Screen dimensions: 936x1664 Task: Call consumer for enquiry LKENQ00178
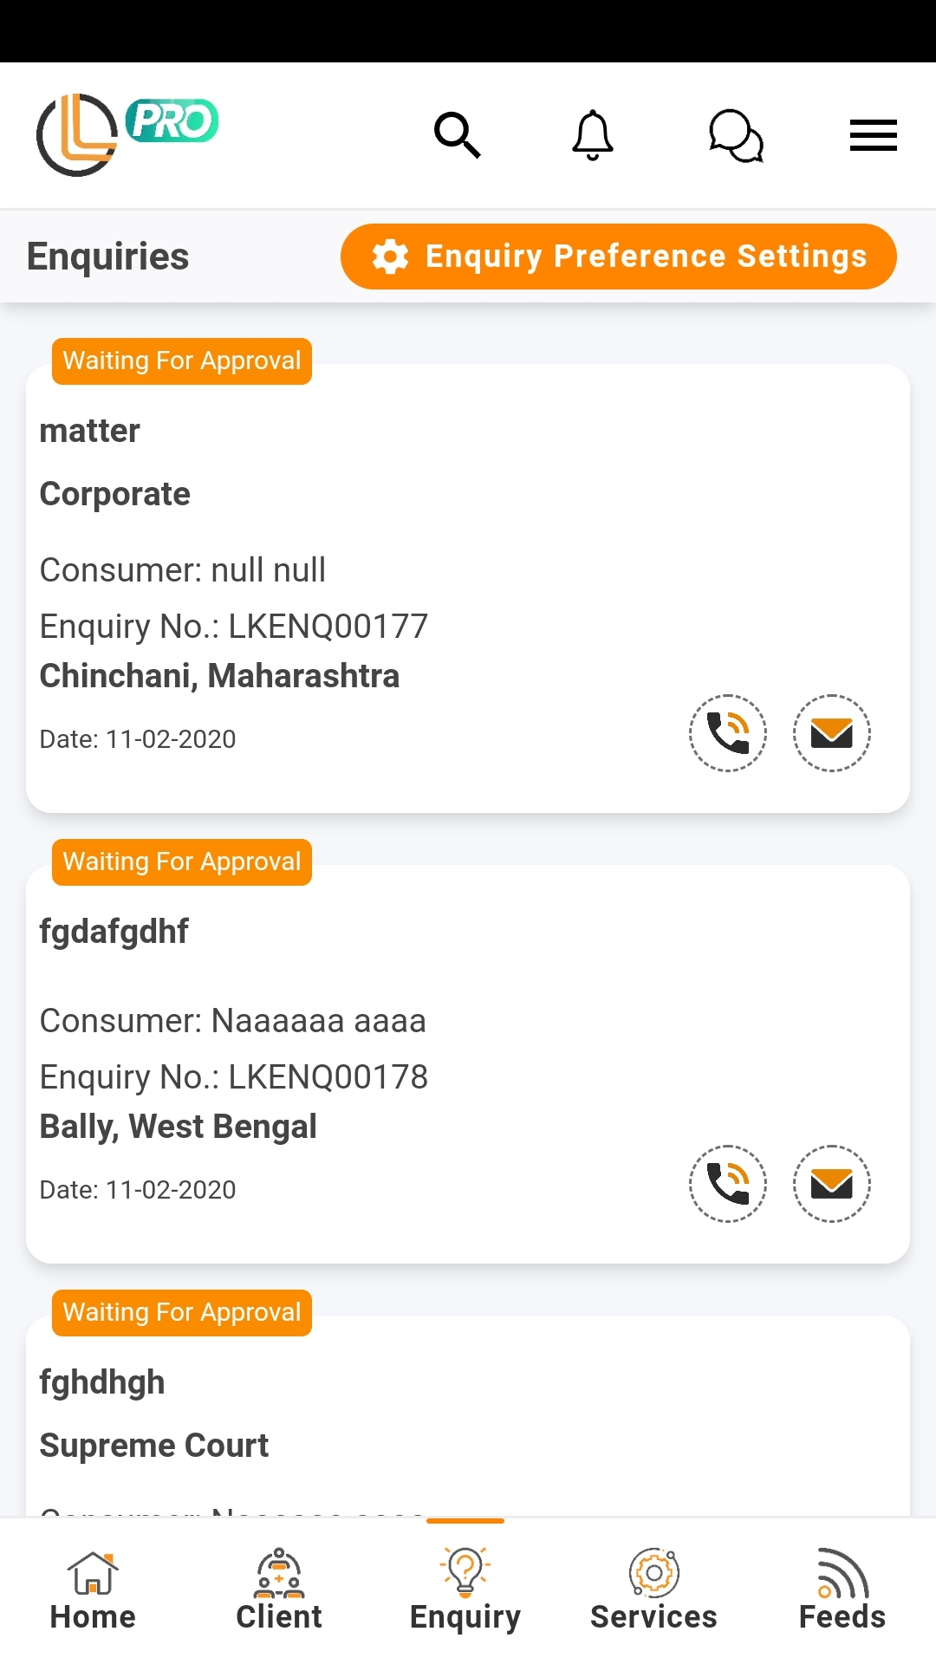tap(728, 1184)
